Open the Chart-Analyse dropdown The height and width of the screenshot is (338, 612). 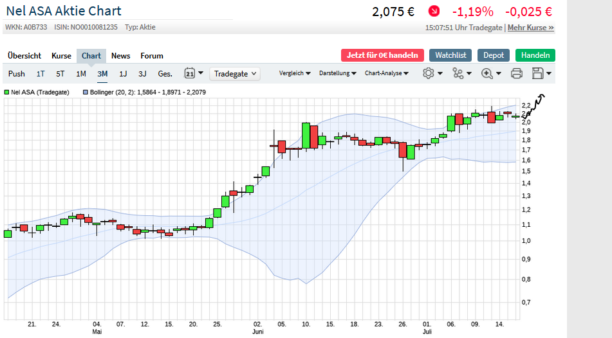tap(386, 73)
